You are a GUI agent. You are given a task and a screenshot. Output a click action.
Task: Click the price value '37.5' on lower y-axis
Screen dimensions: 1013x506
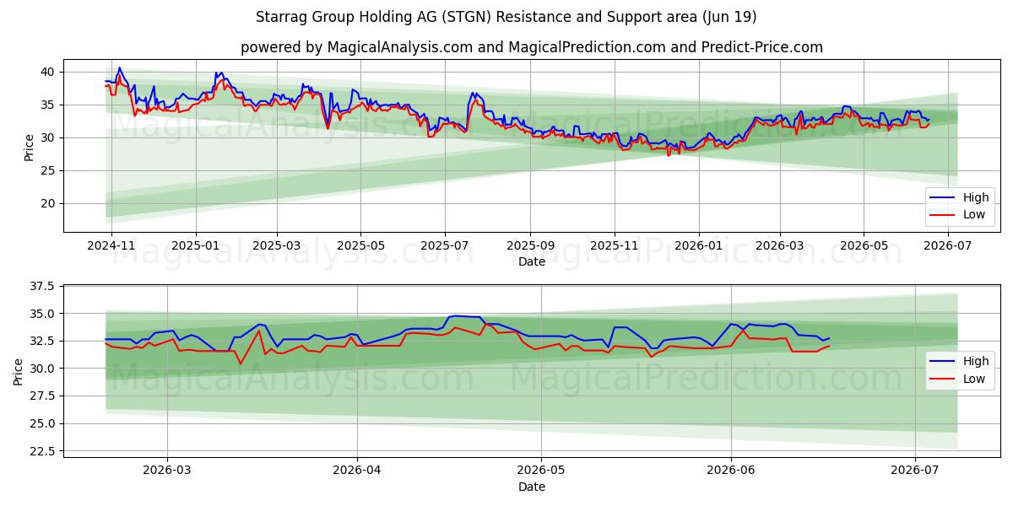(x=42, y=287)
